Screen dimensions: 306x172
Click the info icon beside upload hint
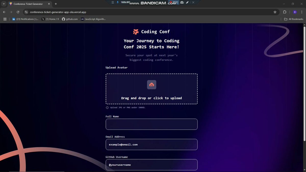click(107, 108)
